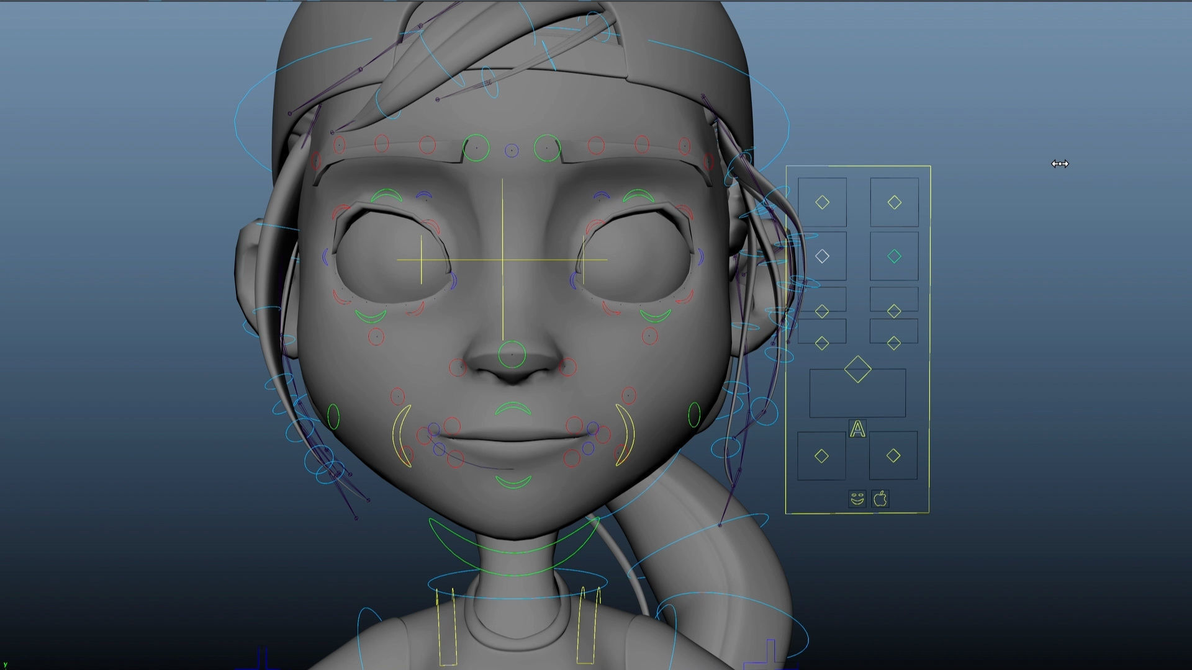Select green upper lip arc control
The image size is (1192, 670).
tap(513, 408)
